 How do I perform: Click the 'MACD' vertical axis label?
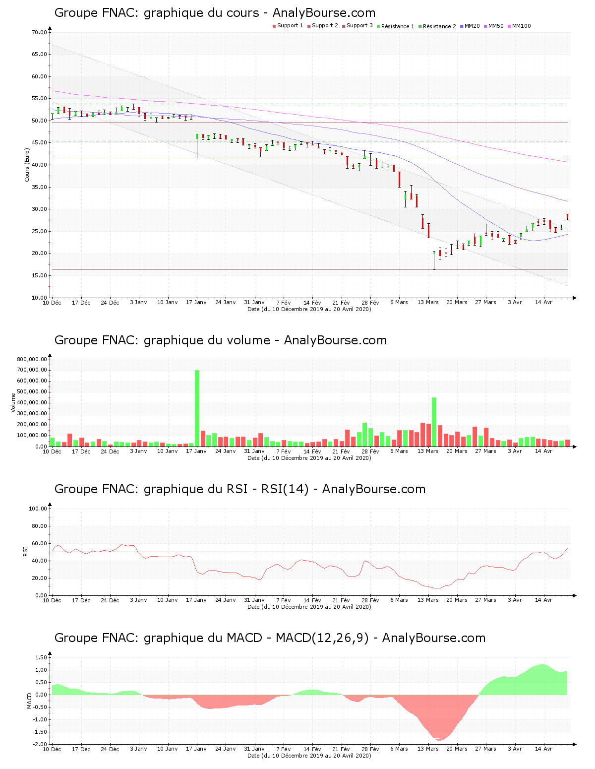29,701
